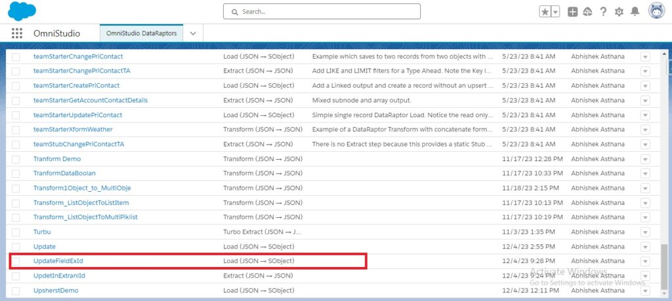Open the Update DataRaptor link
The height and width of the screenshot is (301, 672).
point(45,247)
